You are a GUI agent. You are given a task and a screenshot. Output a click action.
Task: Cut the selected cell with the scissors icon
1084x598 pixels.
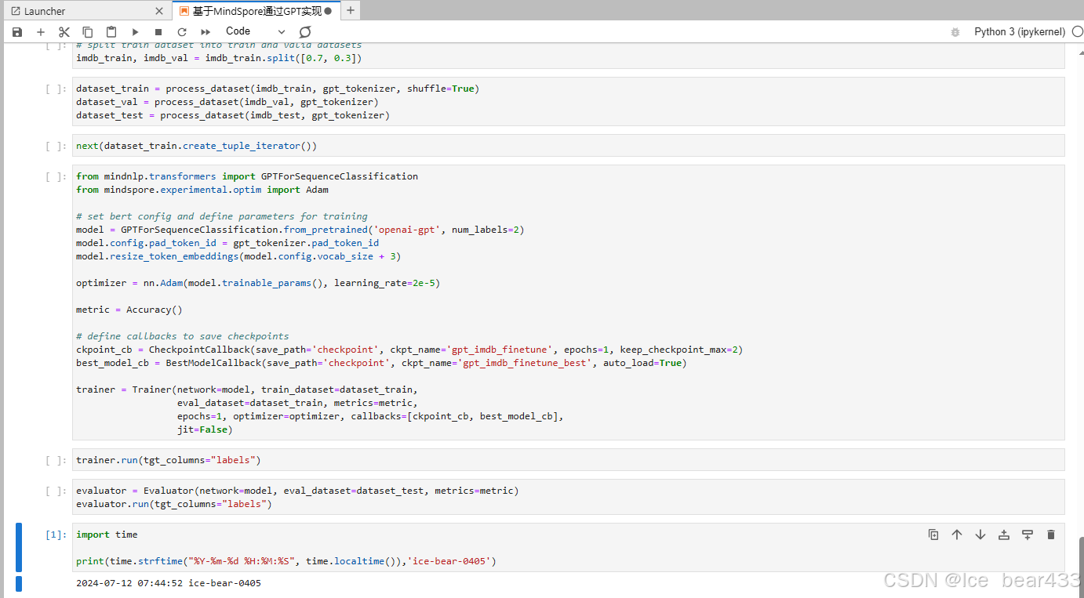click(64, 32)
